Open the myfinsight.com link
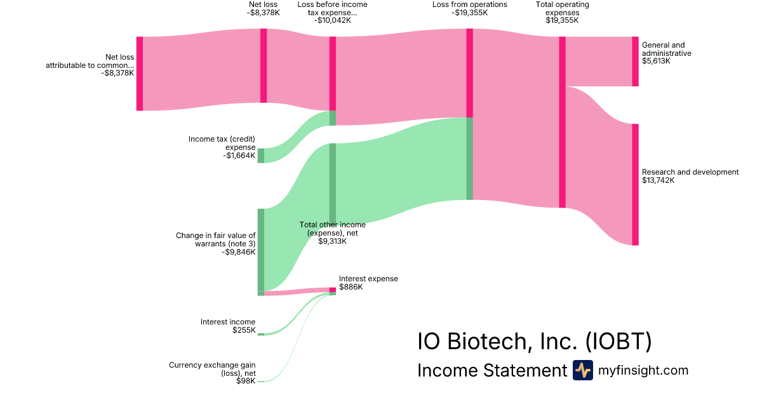762x400 pixels. [x=643, y=370]
